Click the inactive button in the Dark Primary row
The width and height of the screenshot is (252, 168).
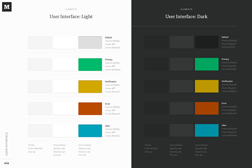pyautogui.click(x=156, y=64)
